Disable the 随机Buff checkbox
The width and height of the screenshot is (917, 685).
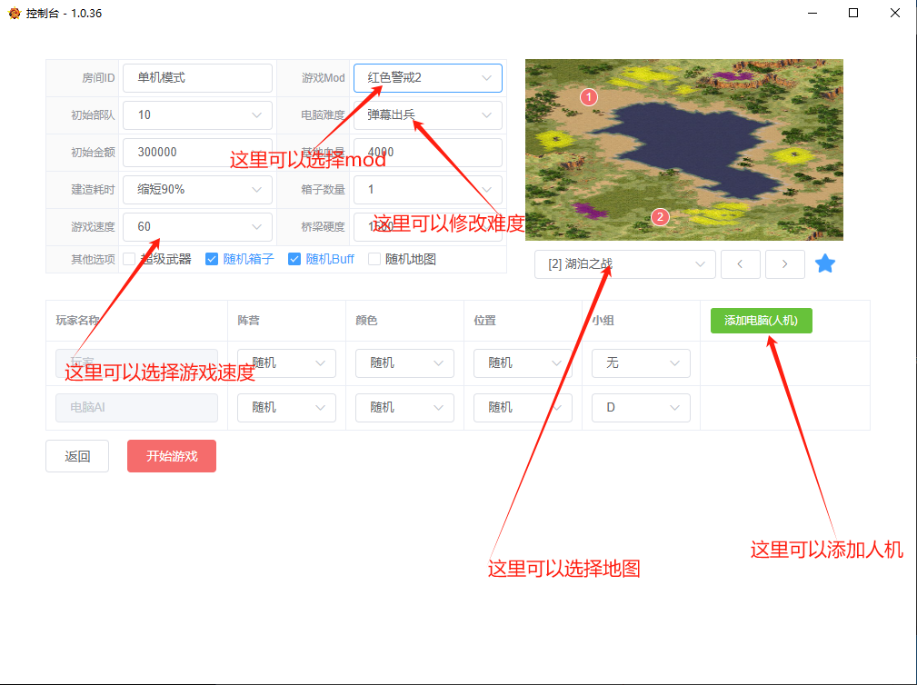[x=294, y=259]
